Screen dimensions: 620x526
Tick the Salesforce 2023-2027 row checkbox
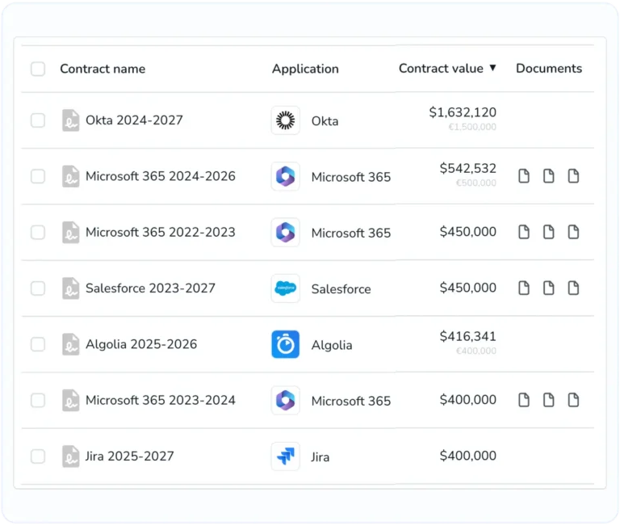(38, 288)
